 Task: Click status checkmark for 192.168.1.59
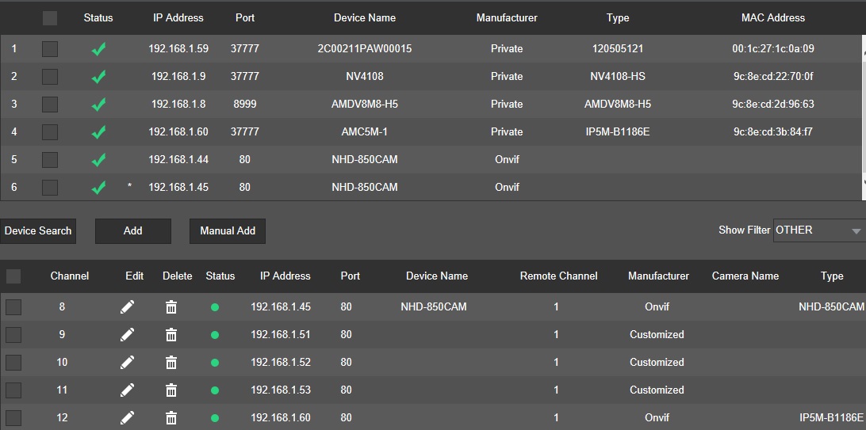click(x=98, y=49)
